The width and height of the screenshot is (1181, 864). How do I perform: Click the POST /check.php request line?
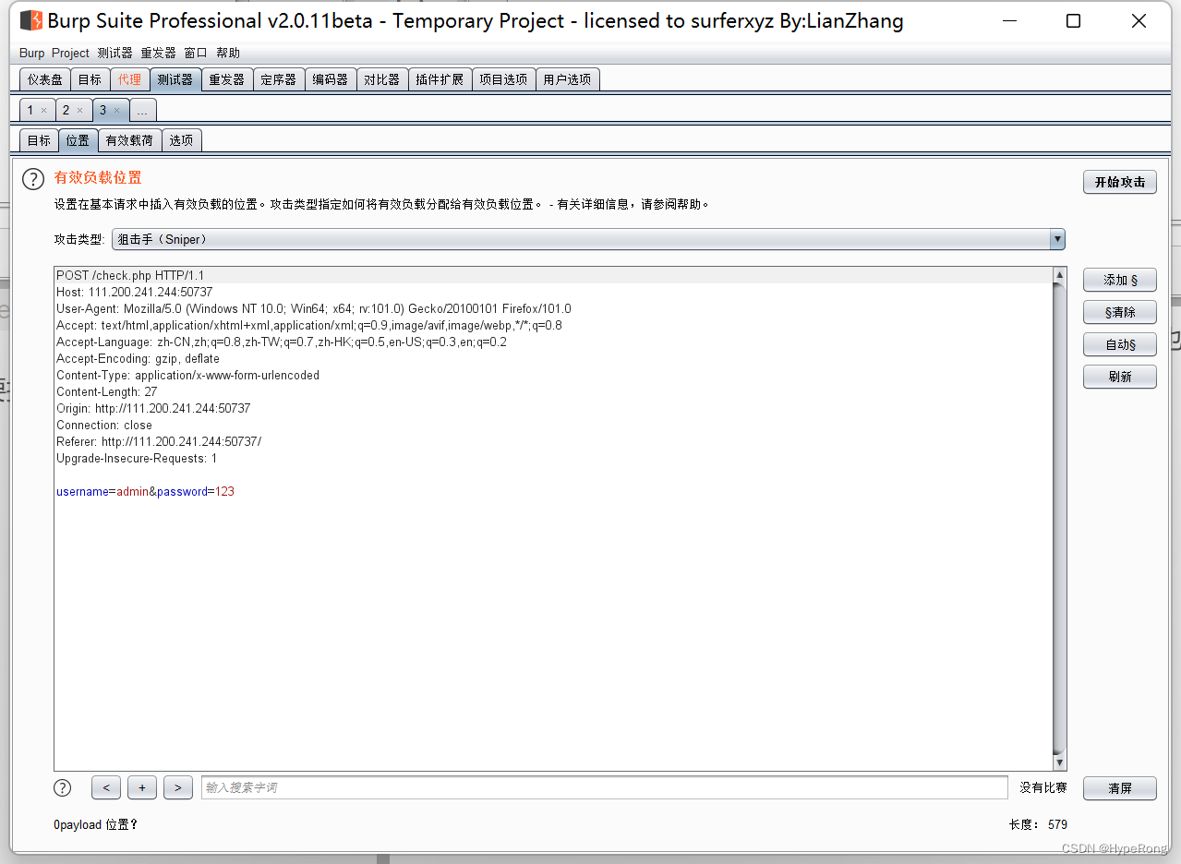[130, 275]
